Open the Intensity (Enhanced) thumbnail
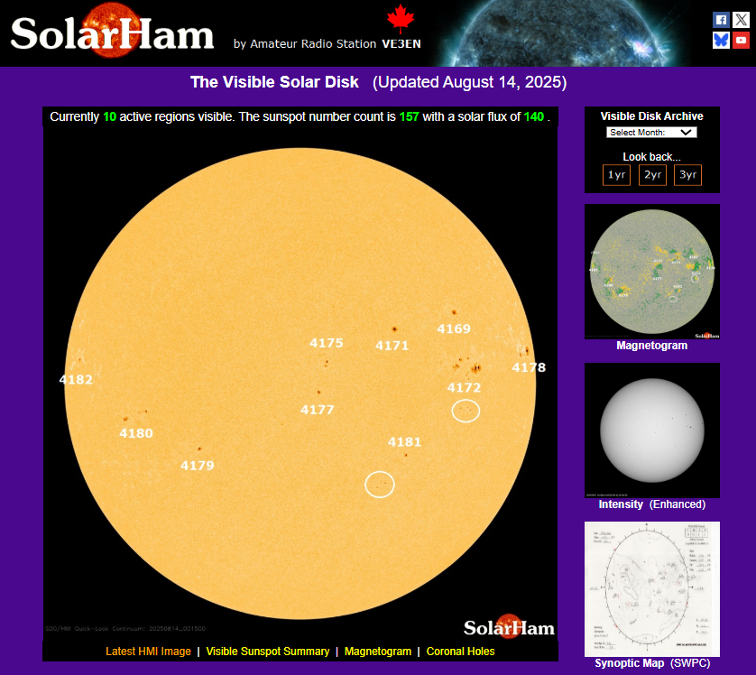The width and height of the screenshot is (756, 675). (652, 430)
